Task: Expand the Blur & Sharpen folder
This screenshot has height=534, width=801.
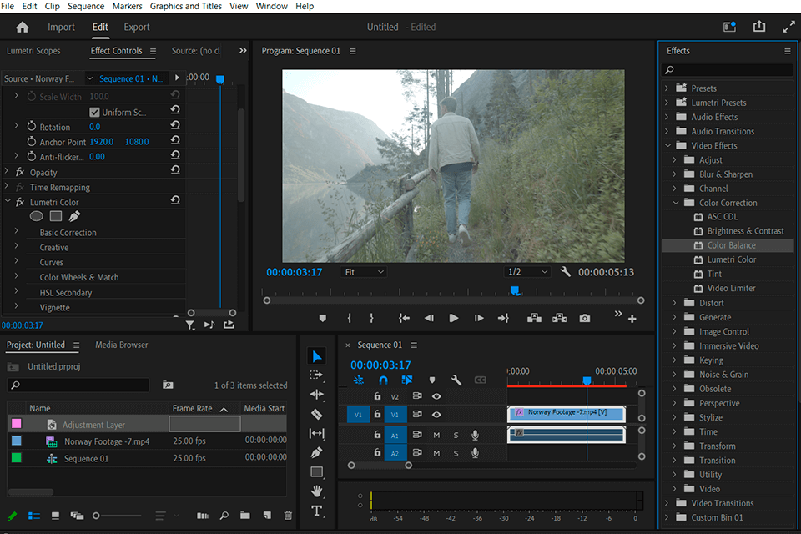Action: (x=674, y=174)
